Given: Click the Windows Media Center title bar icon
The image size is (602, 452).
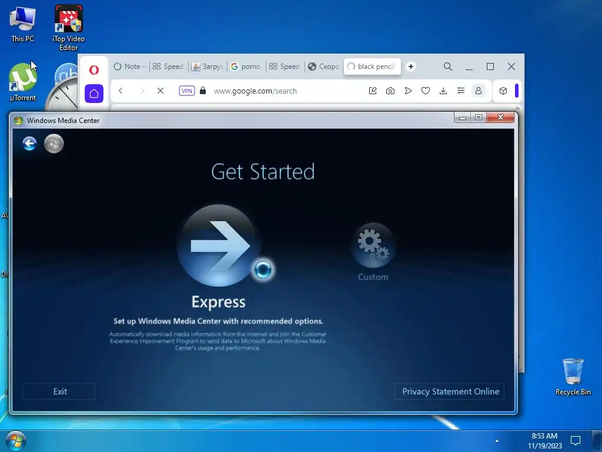Looking at the screenshot, I should tap(18, 120).
